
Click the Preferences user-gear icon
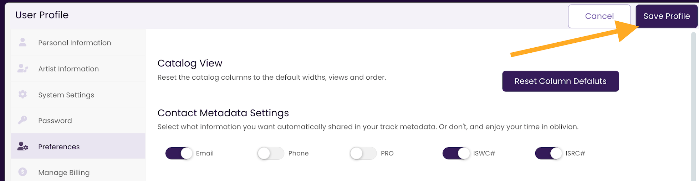coord(22,146)
